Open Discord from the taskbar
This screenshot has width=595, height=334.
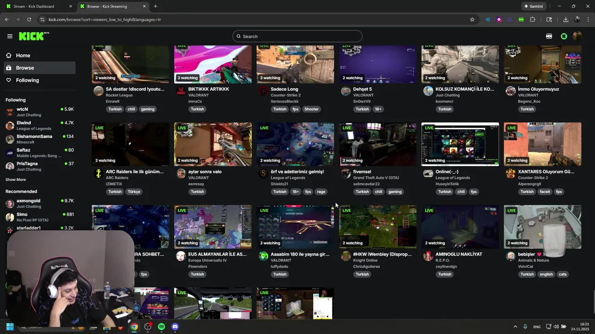(175, 327)
